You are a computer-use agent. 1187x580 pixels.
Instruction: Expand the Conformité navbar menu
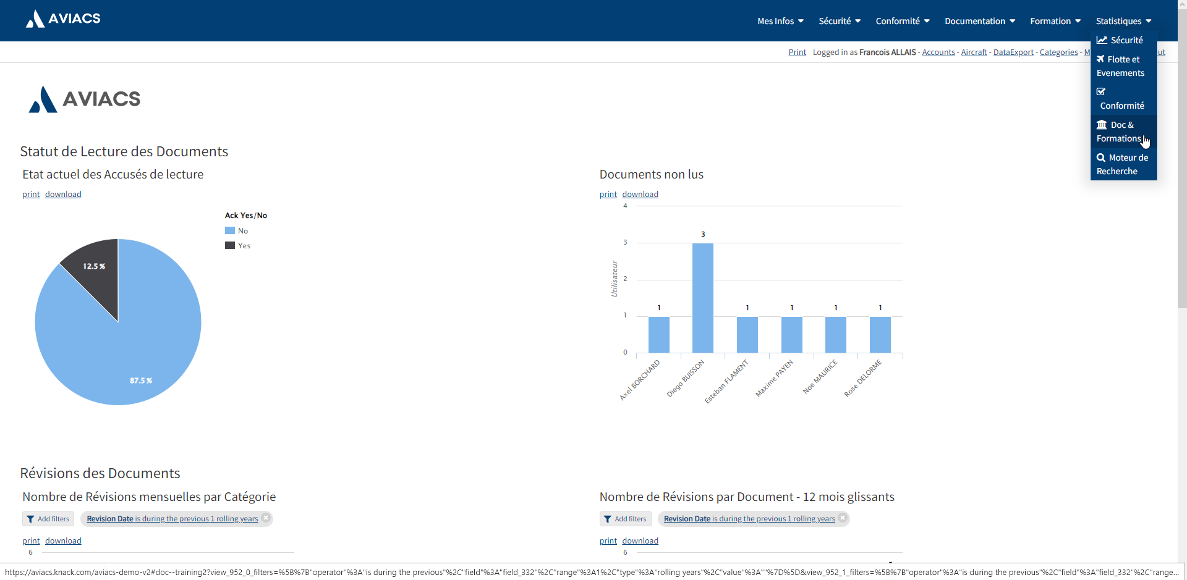[903, 21]
